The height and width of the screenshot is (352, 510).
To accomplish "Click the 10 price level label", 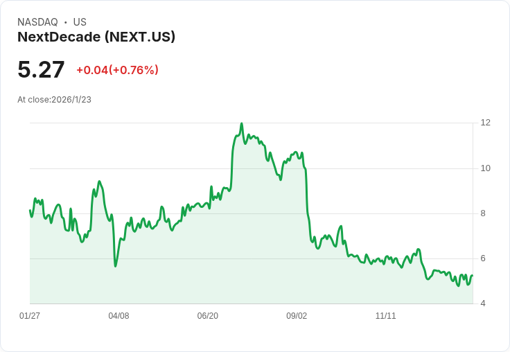I will pos(485,168).
